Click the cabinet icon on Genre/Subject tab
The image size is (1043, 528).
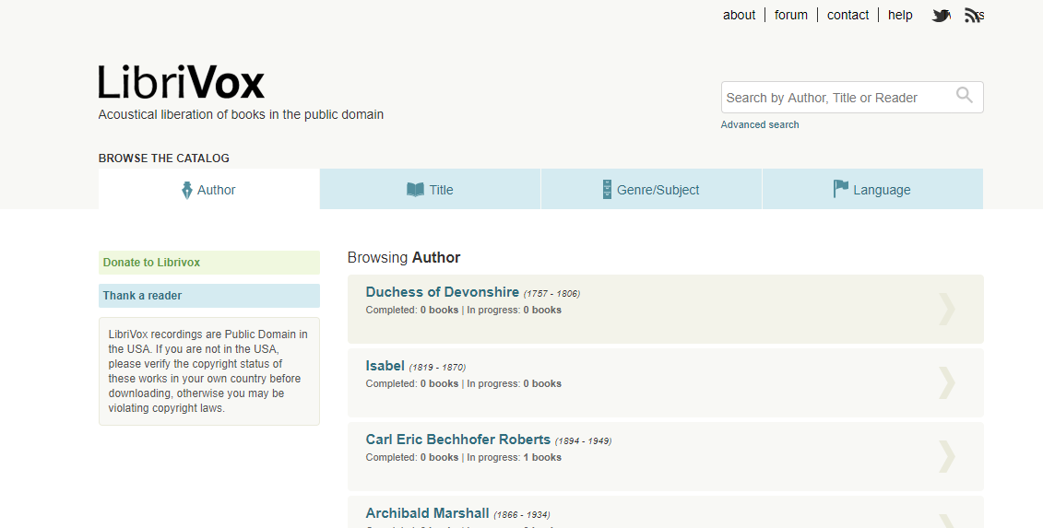tap(607, 190)
